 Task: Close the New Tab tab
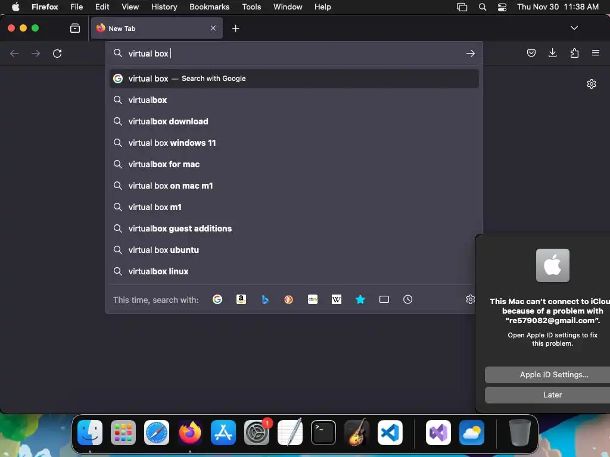pyautogui.click(x=213, y=28)
